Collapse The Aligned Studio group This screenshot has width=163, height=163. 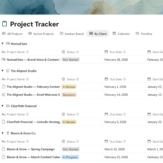[x=2, y=71]
